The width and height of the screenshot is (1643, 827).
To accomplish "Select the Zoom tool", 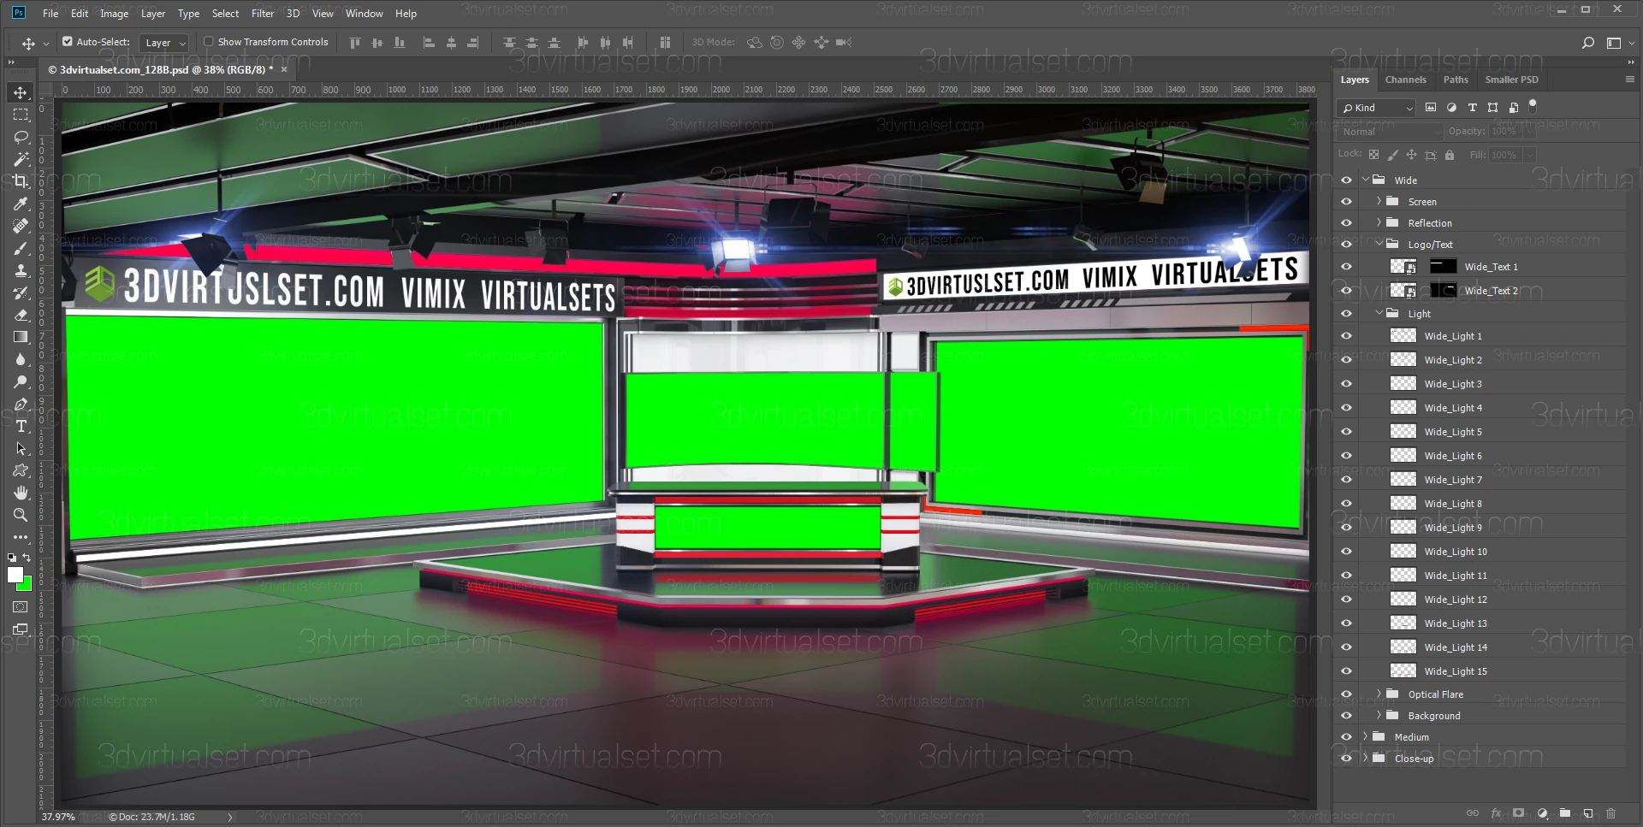I will point(21,515).
